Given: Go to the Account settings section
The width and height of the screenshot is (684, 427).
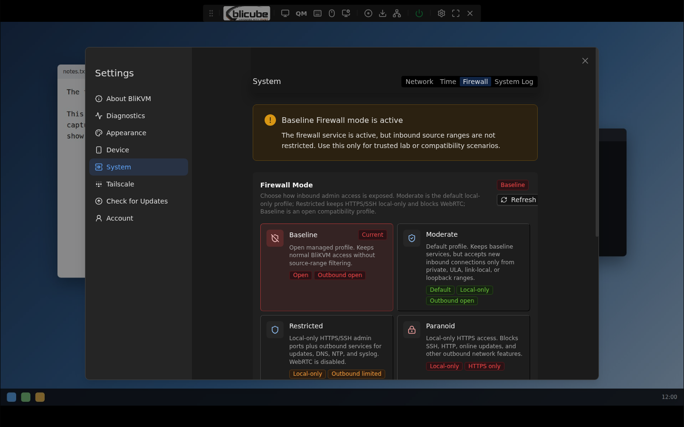Looking at the screenshot, I should click(139, 218).
